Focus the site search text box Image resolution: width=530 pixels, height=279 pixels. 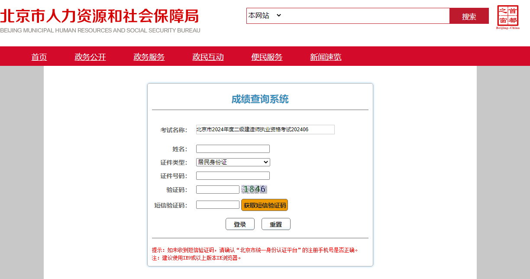tap(366, 16)
